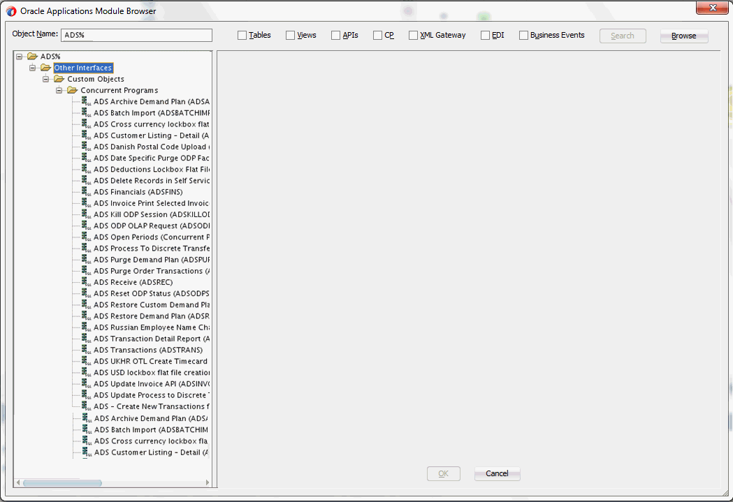Click the Concurrent Programs folder icon
The height and width of the screenshot is (502, 733).
[x=72, y=90]
